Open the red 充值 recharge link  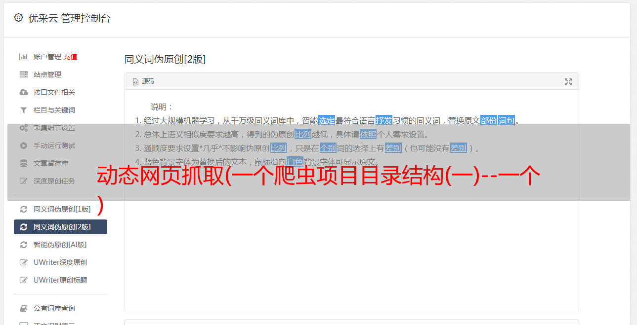70,57
